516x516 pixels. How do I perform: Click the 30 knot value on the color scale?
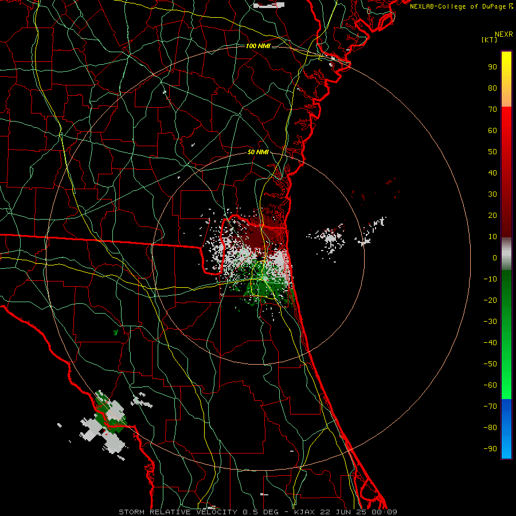pyautogui.click(x=492, y=194)
